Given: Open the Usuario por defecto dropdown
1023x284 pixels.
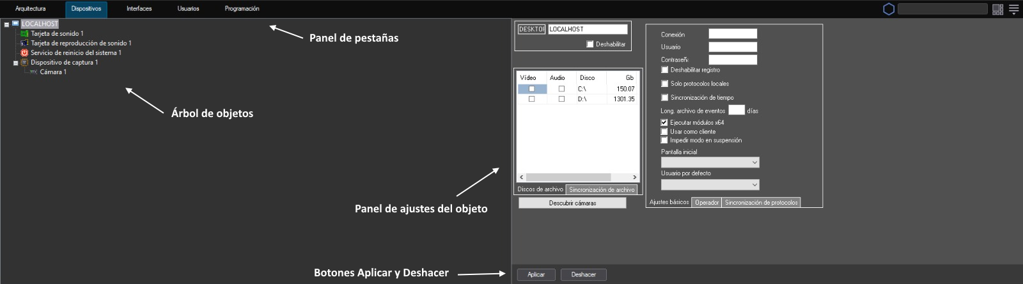Looking at the screenshot, I should click(x=710, y=185).
